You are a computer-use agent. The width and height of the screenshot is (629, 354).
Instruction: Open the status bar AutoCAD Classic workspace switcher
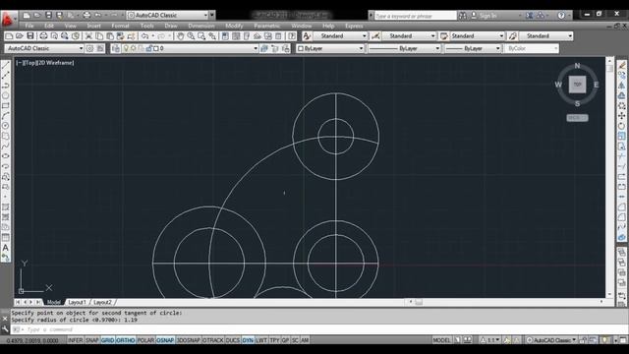pos(552,340)
